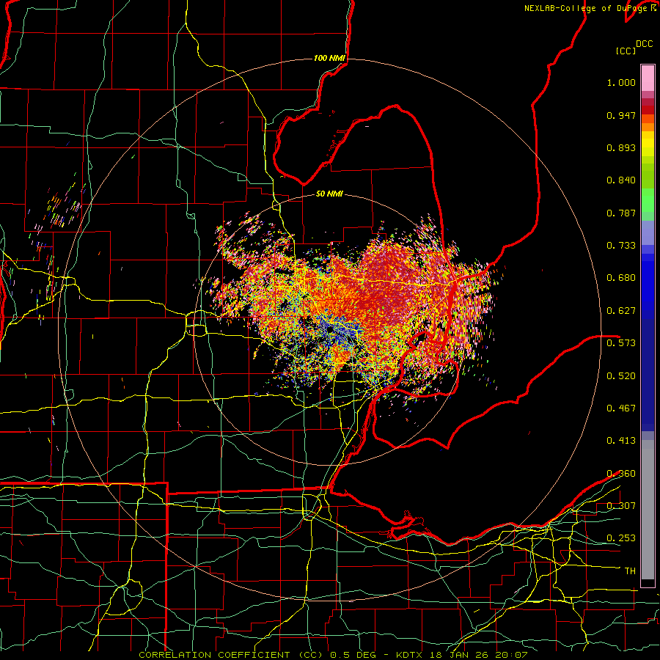Screen dimensions: 660x660
Task: Select the 0.467 scale value
Action: pos(621,408)
